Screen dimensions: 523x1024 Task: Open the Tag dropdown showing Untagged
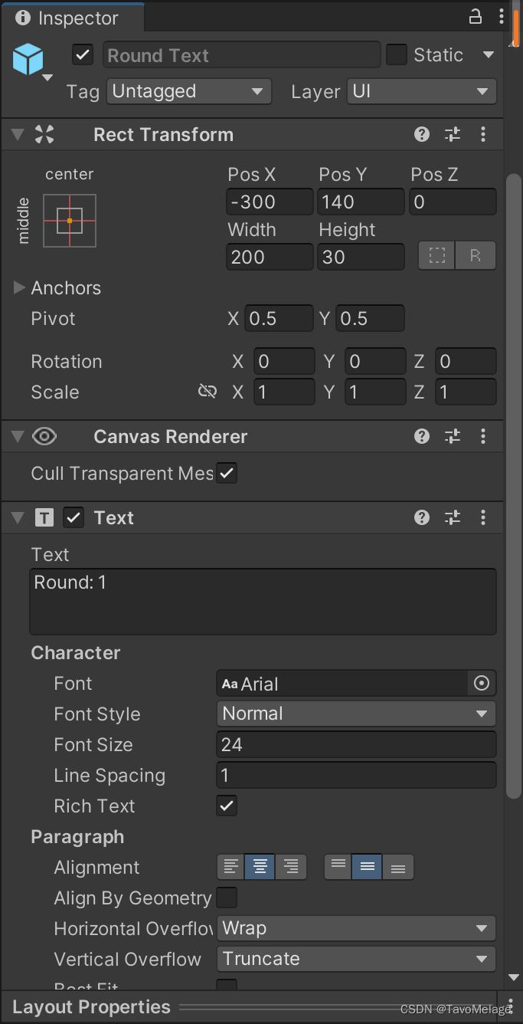(189, 92)
